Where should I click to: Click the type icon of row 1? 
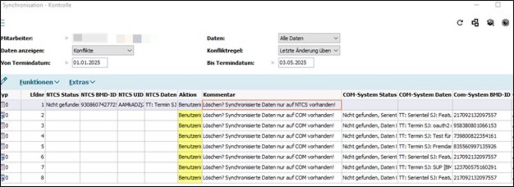coord(3,105)
